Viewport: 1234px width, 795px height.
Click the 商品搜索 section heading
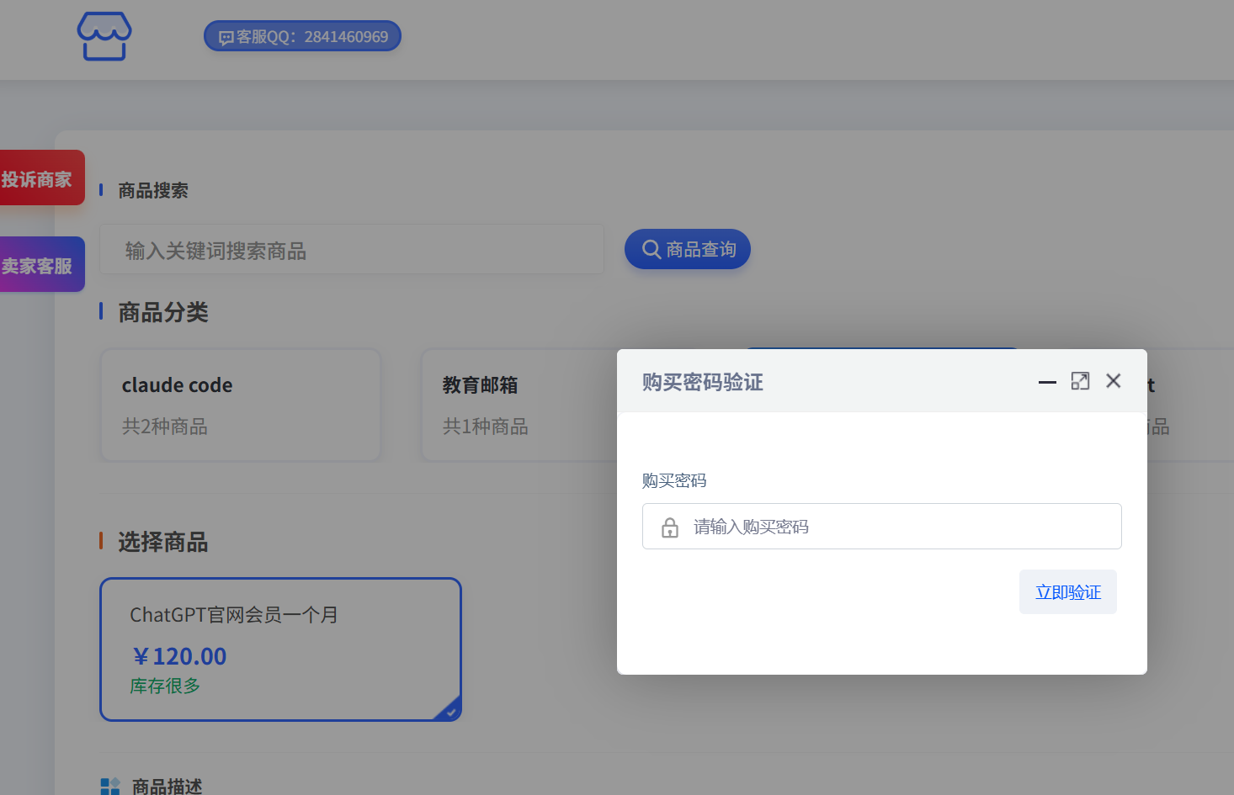(153, 191)
